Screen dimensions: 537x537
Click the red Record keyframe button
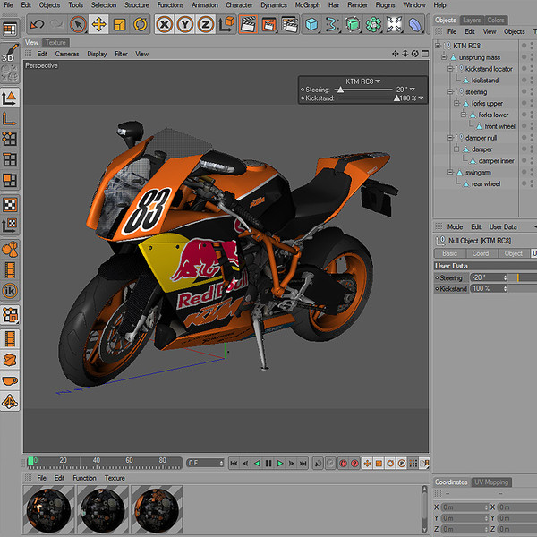click(x=343, y=464)
